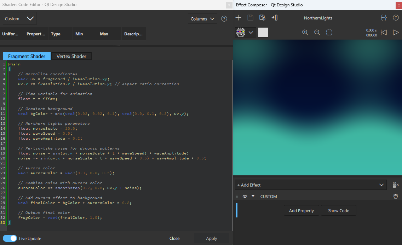Delete the CUSTOM effect via trash icon
The image size is (402, 245).
tap(396, 196)
